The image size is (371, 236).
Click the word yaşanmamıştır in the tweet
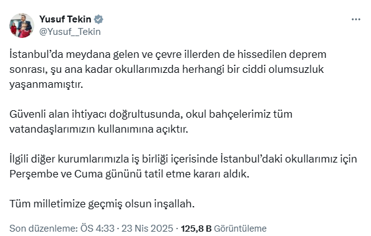click(x=46, y=84)
